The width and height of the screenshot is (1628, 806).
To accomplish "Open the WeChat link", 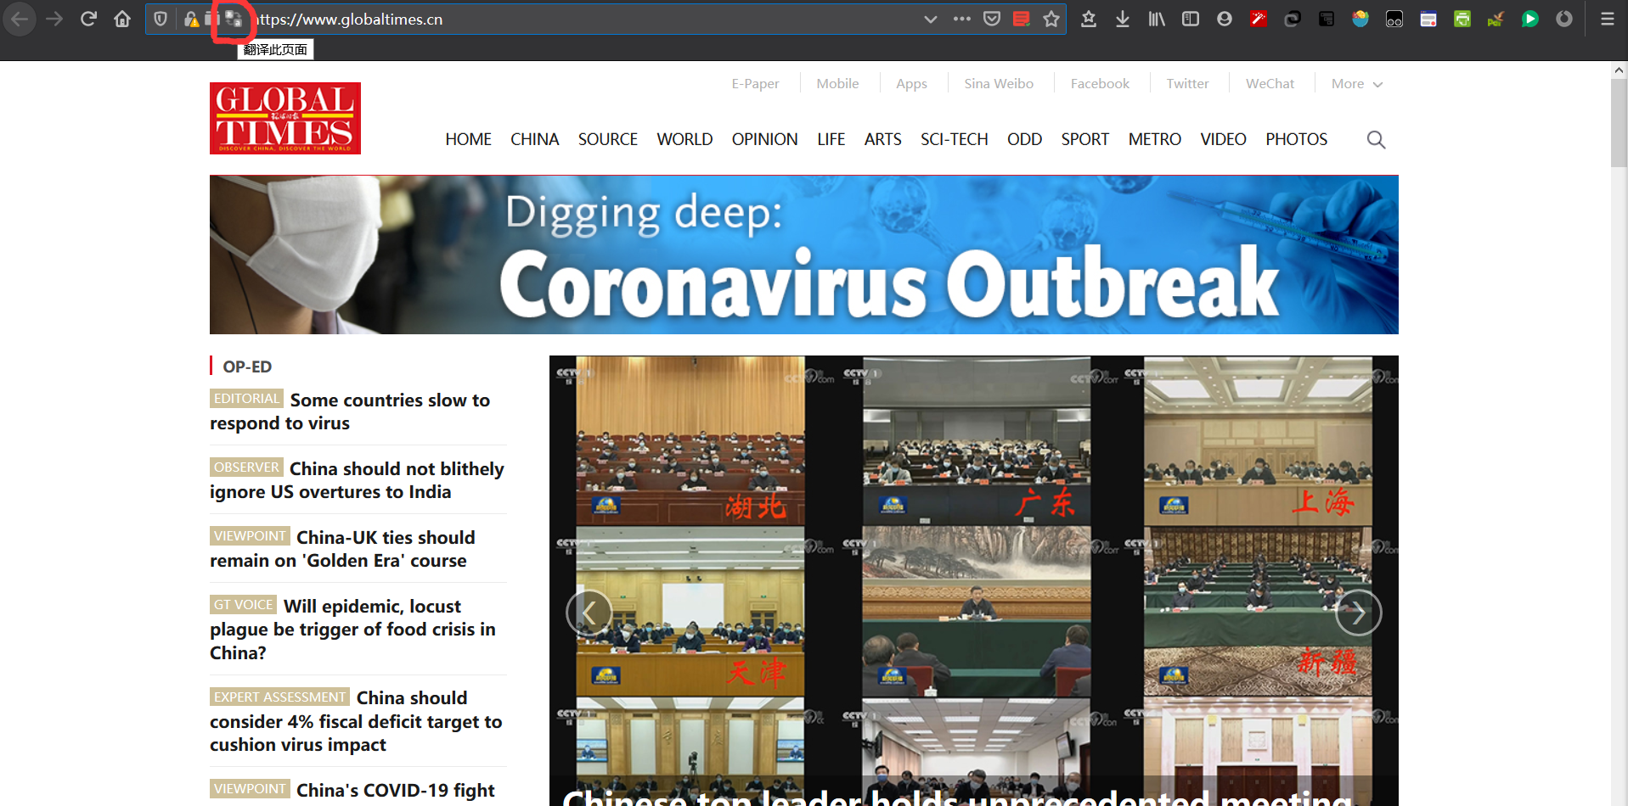I will pos(1270,83).
